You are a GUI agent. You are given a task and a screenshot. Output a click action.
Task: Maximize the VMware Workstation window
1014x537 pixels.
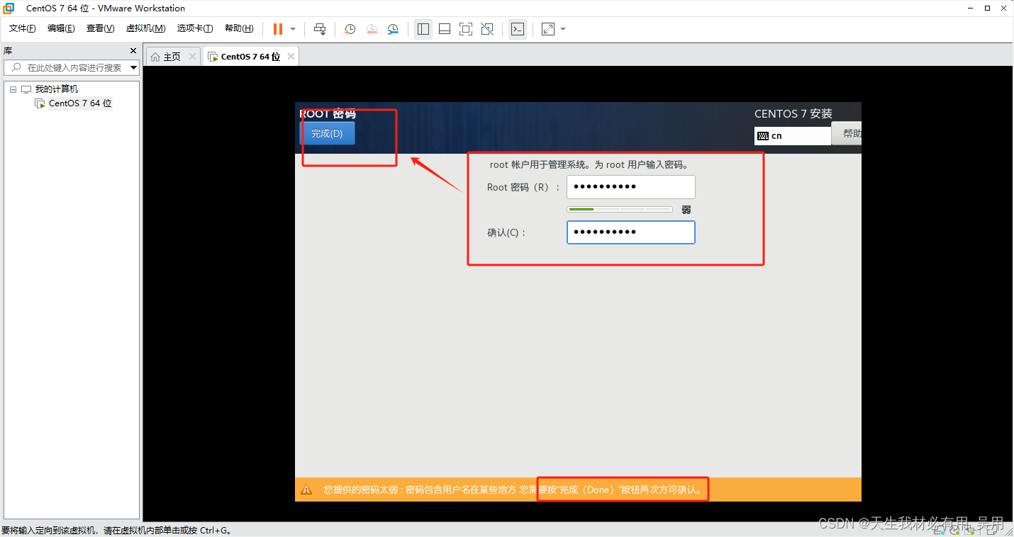(987, 8)
